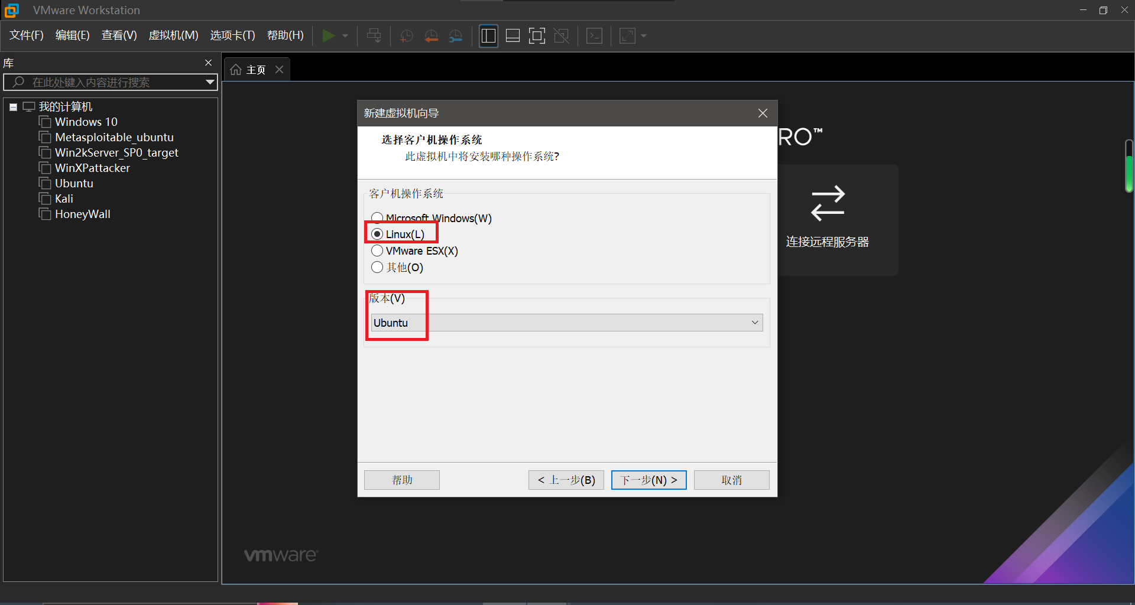The height and width of the screenshot is (605, 1135).
Task: Select the HoneyWall virtual machine
Action: click(83, 214)
